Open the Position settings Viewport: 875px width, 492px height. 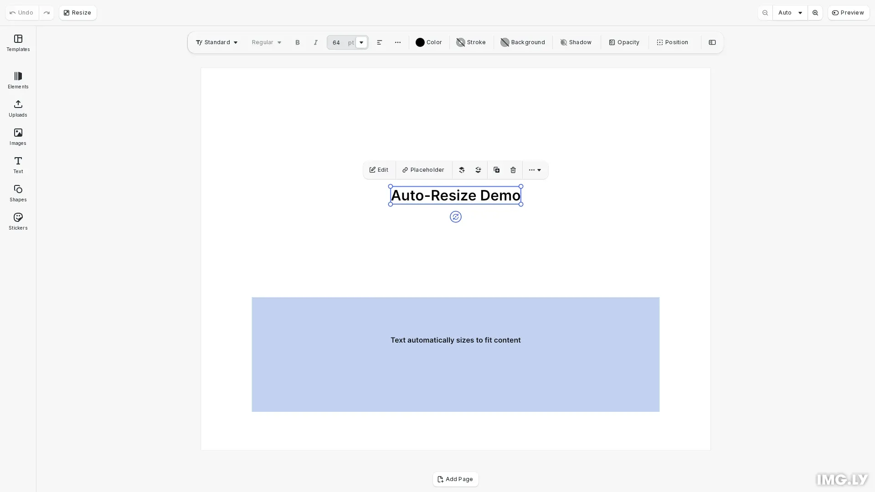pos(672,42)
